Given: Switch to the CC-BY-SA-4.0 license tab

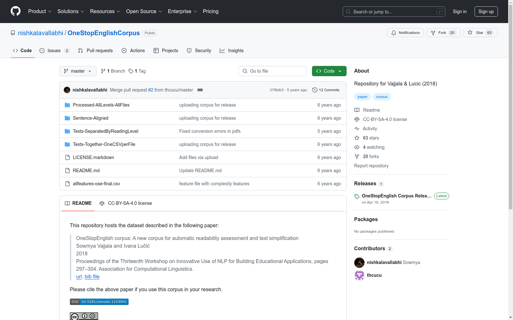Looking at the screenshot, I should tap(126, 203).
